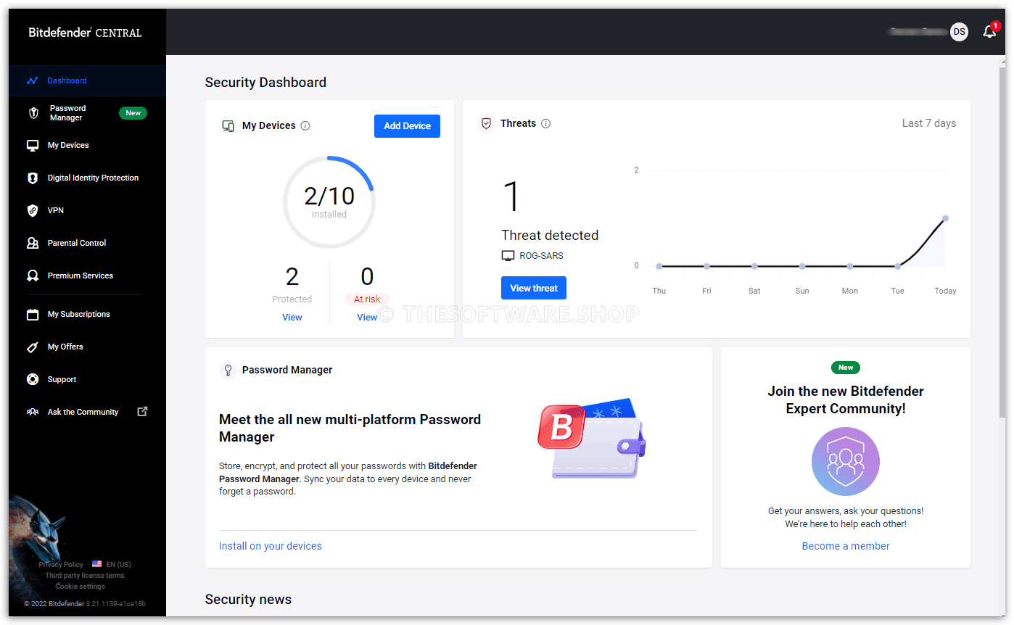1014x625 pixels.
Task: Click the View threat button
Action: coord(534,288)
